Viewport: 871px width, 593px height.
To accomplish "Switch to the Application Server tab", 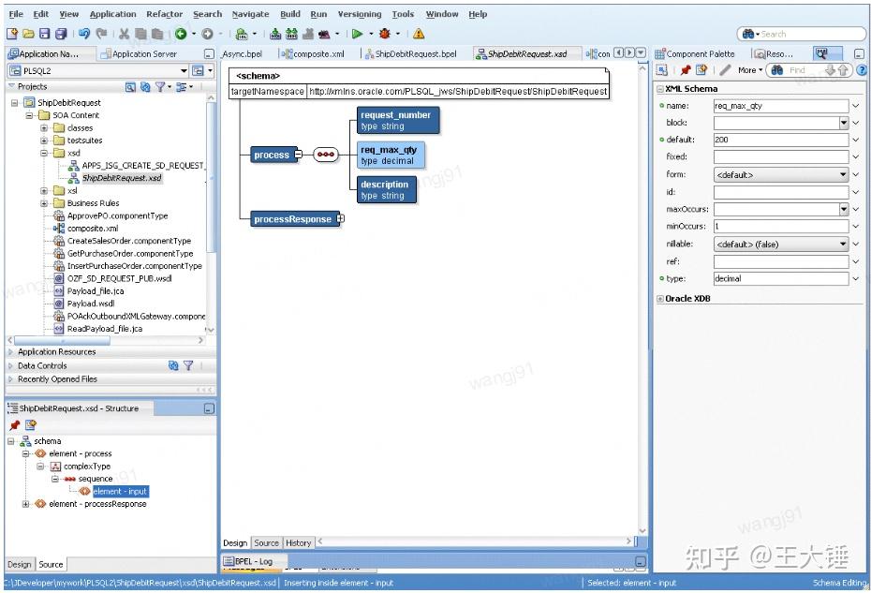I will [x=139, y=54].
